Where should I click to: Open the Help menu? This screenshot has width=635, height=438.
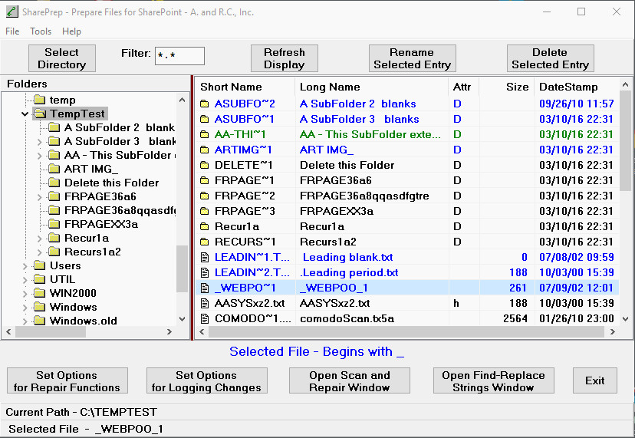point(71,31)
